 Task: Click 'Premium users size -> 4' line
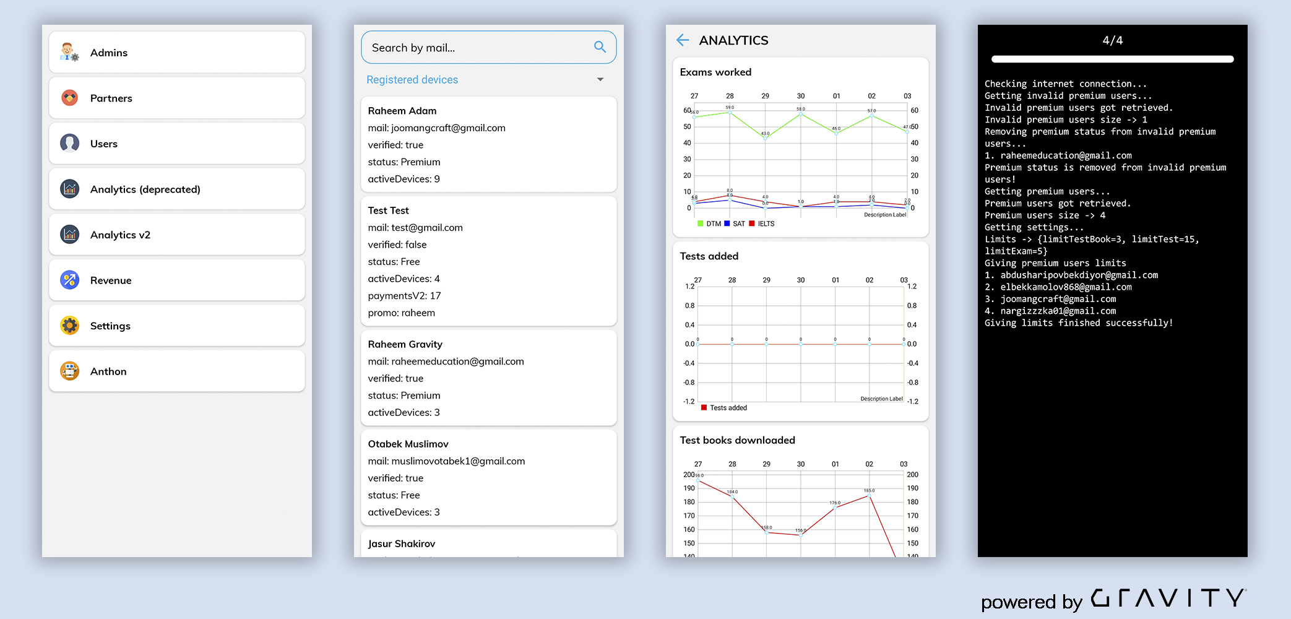1045,215
